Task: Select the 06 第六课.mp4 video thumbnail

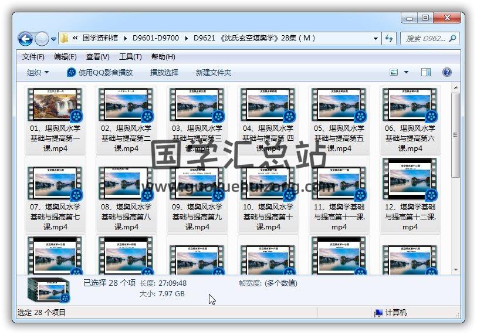Action: pos(410,105)
